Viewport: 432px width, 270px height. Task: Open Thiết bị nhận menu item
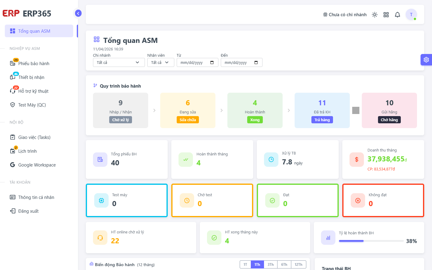[39, 77]
